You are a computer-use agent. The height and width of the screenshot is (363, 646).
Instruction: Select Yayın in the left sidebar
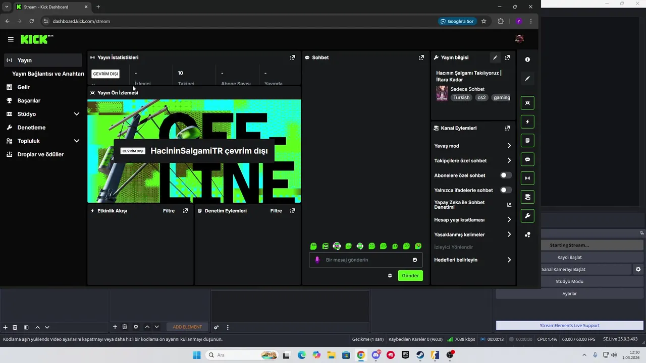pos(43,60)
